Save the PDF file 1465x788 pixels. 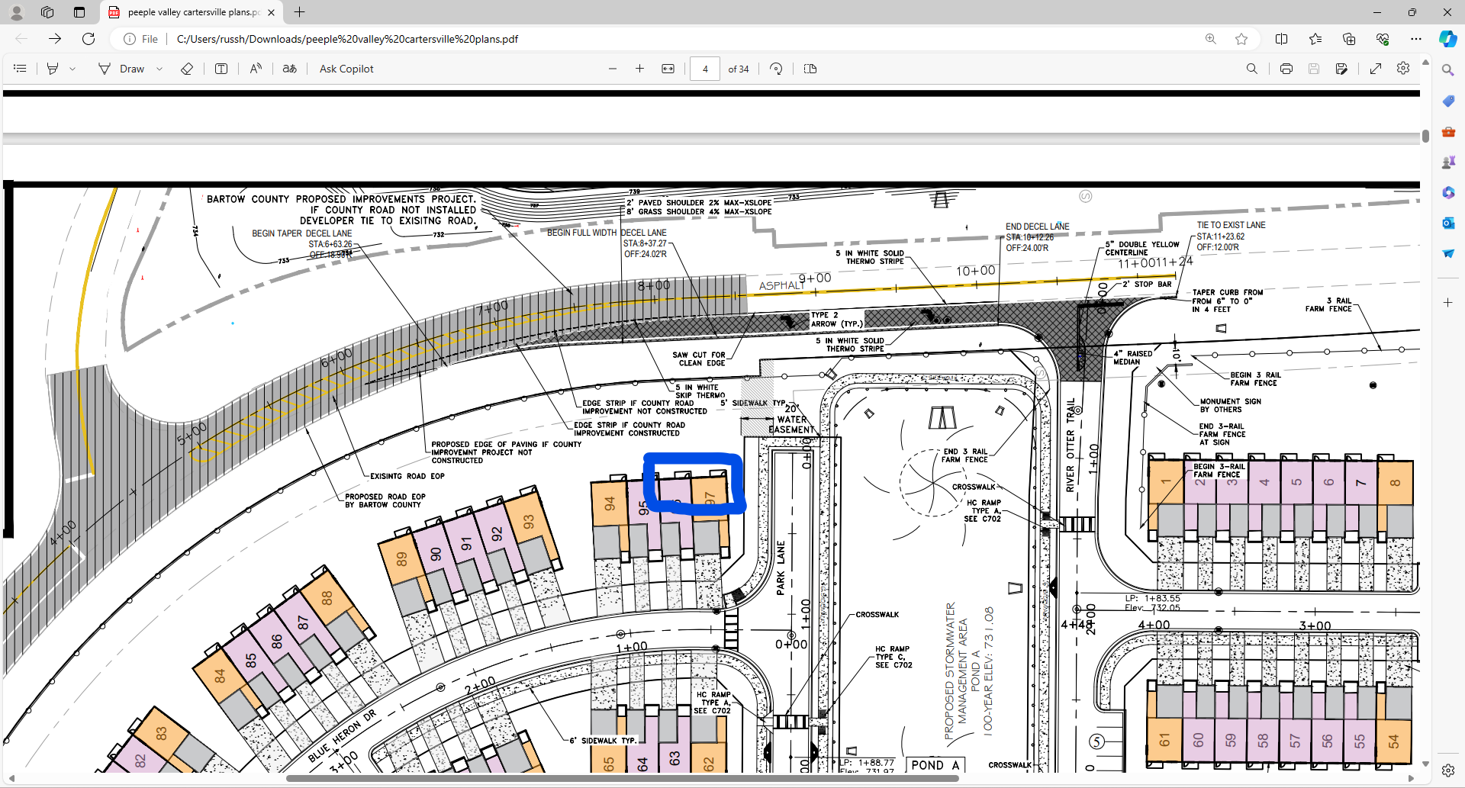pos(1314,69)
